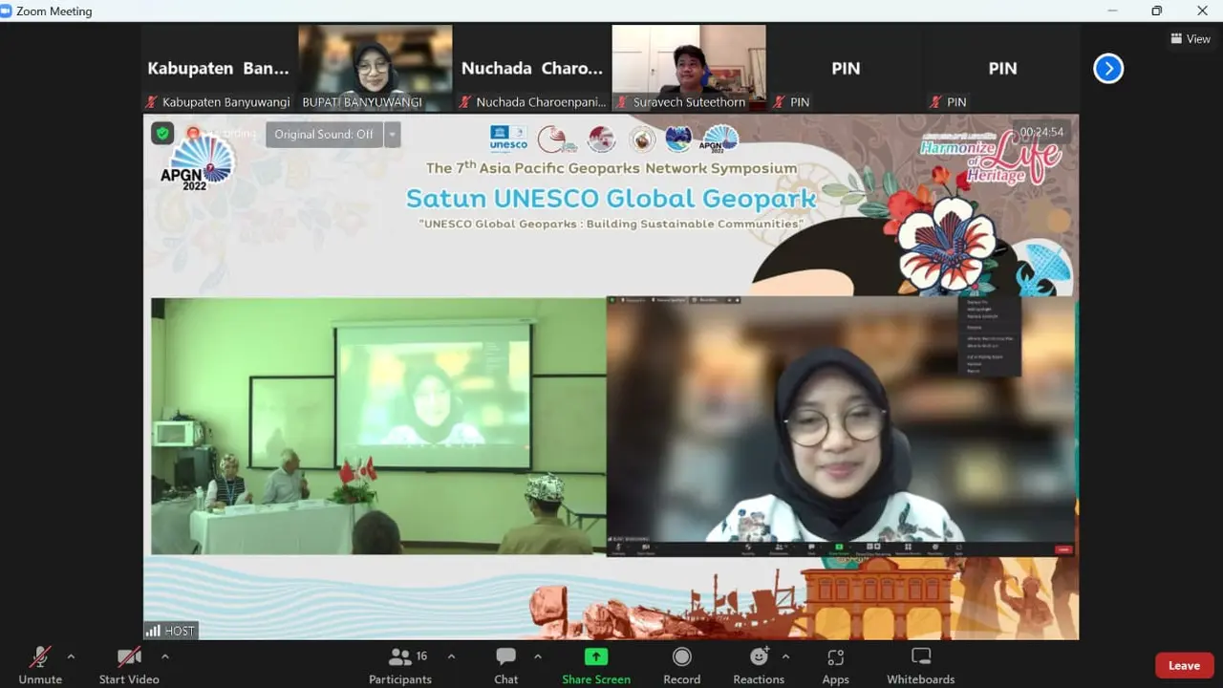Click the red recording indicator
The image size is (1223, 688).
pos(193,134)
